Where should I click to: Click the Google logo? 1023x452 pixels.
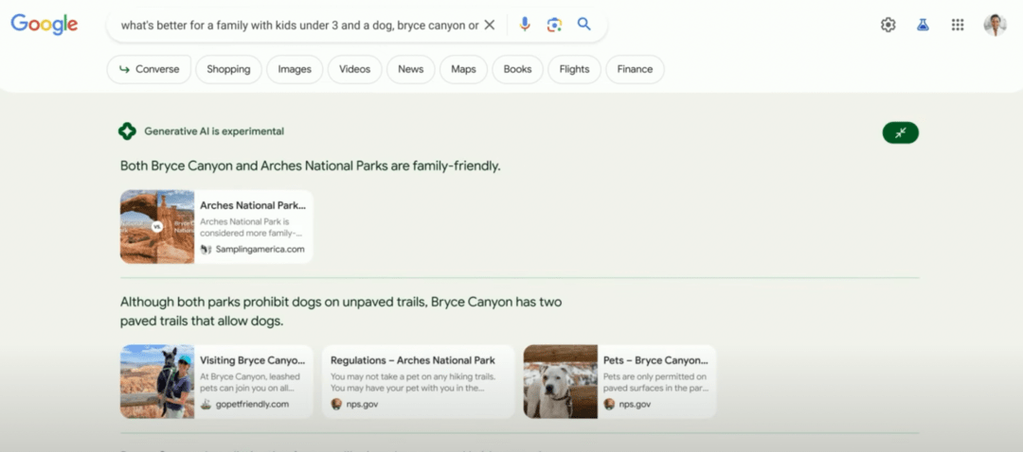tap(45, 25)
